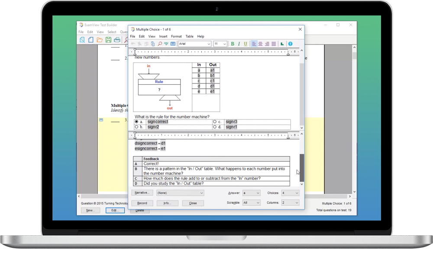Open help via blue question icon

pyautogui.click(x=290, y=44)
